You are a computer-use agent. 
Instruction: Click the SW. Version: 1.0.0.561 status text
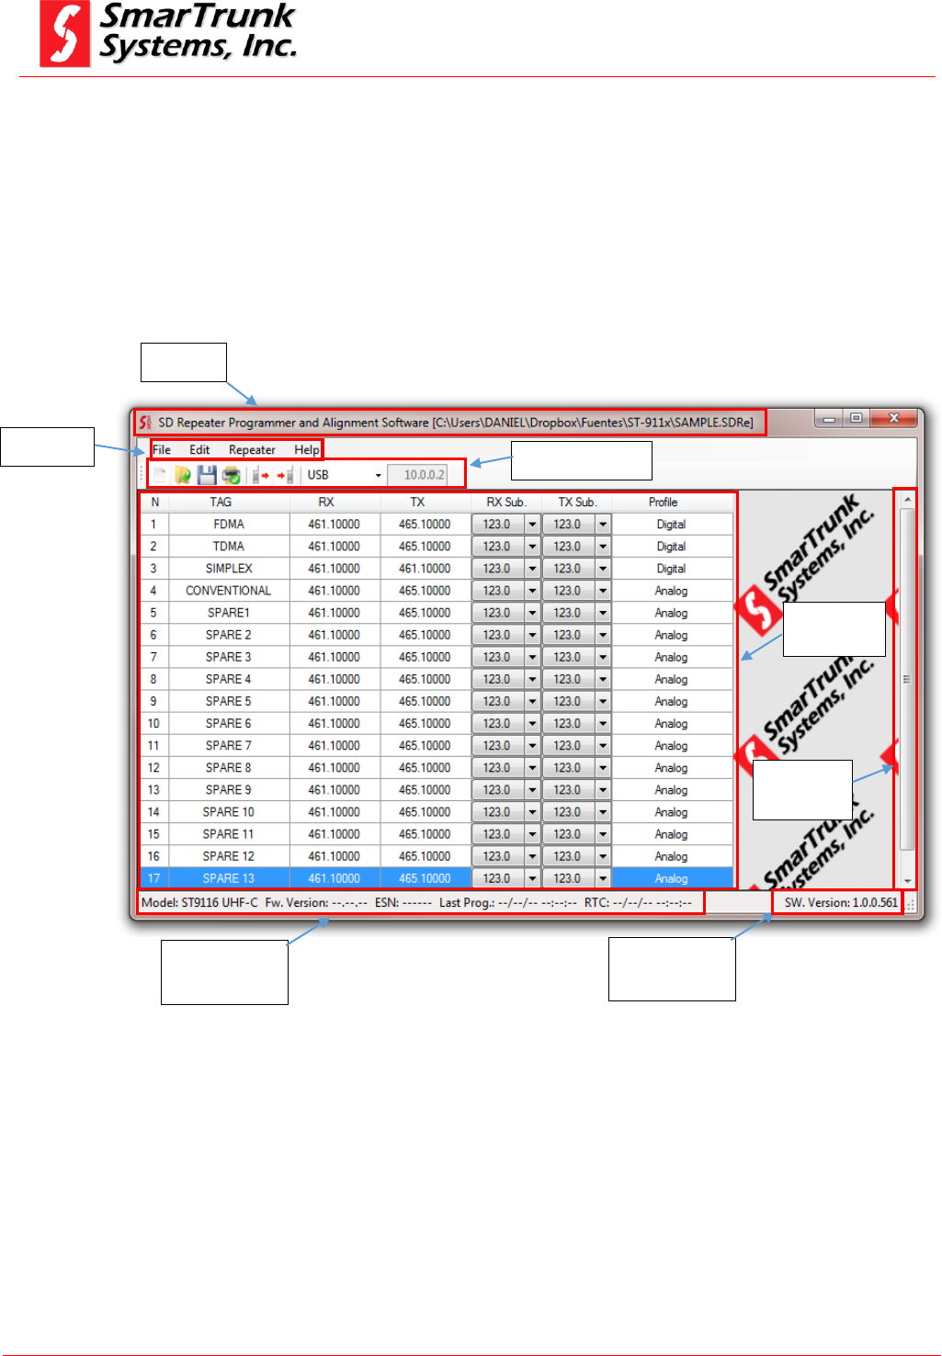[841, 903]
